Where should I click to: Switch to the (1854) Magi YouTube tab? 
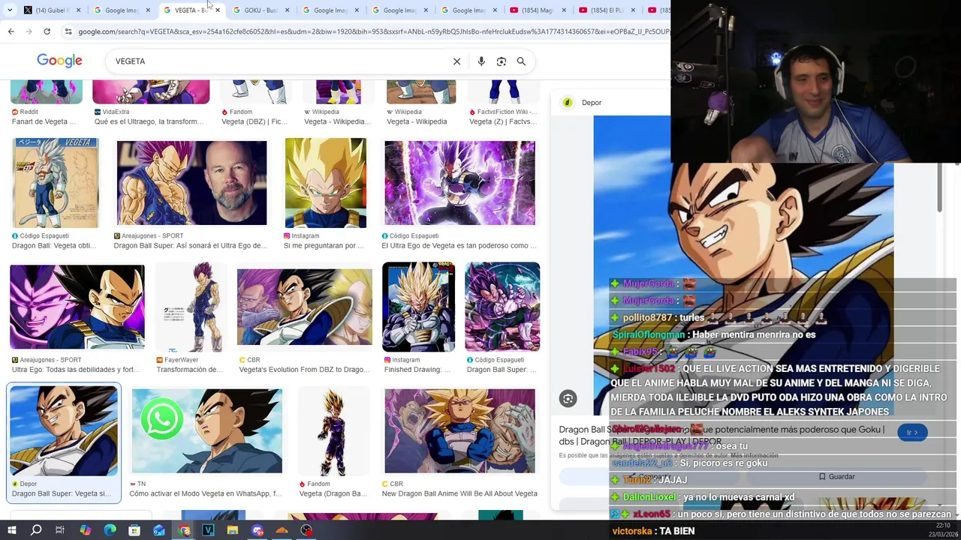click(535, 10)
